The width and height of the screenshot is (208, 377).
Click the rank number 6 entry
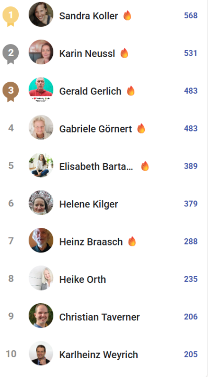tap(11, 203)
